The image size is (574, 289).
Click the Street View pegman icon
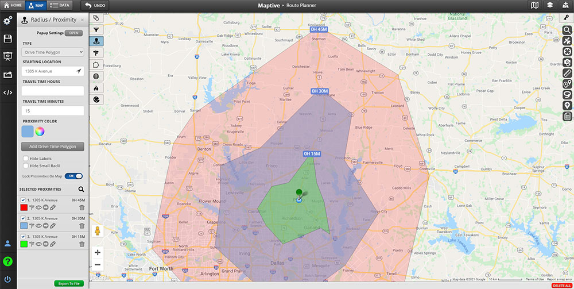pyautogui.click(x=98, y=231)
